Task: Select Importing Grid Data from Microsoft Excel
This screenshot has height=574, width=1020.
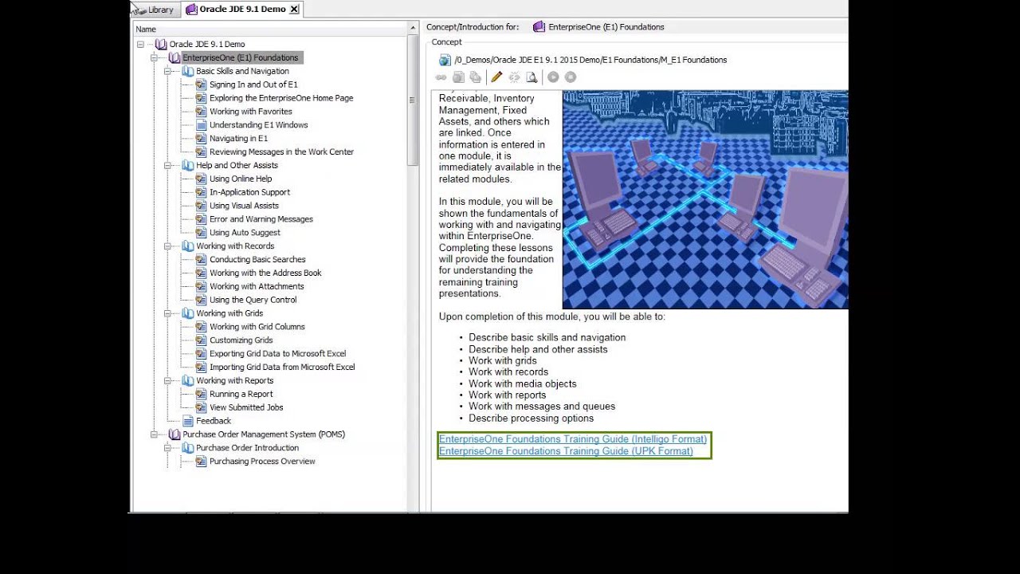Action: (282, 368)
